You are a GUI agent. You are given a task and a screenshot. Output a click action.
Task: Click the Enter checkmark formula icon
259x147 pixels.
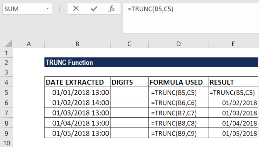click(94, 9)
